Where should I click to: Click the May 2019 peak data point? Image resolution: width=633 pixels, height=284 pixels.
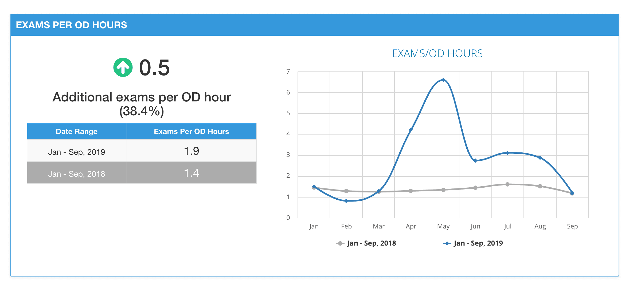tap(443, 80)
